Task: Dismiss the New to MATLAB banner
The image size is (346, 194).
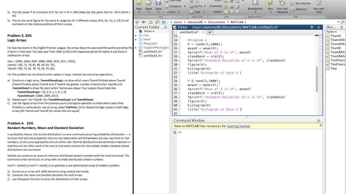Action: point(321,126)
